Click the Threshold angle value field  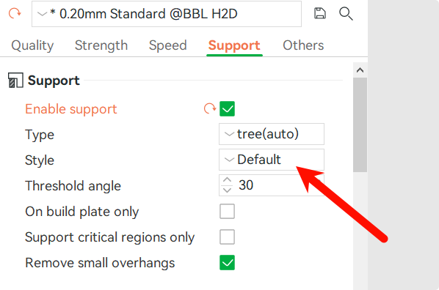[272, 185]
